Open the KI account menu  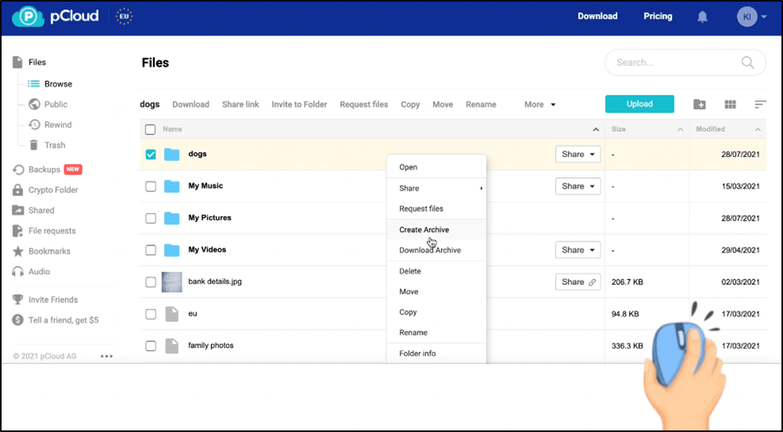pos(752,16)
